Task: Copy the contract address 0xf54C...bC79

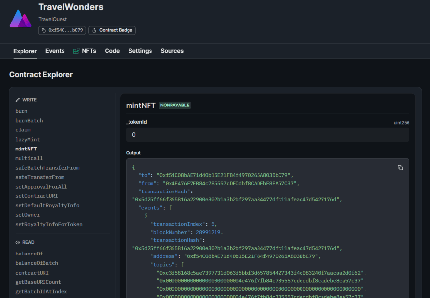Action: coord(62,30)
